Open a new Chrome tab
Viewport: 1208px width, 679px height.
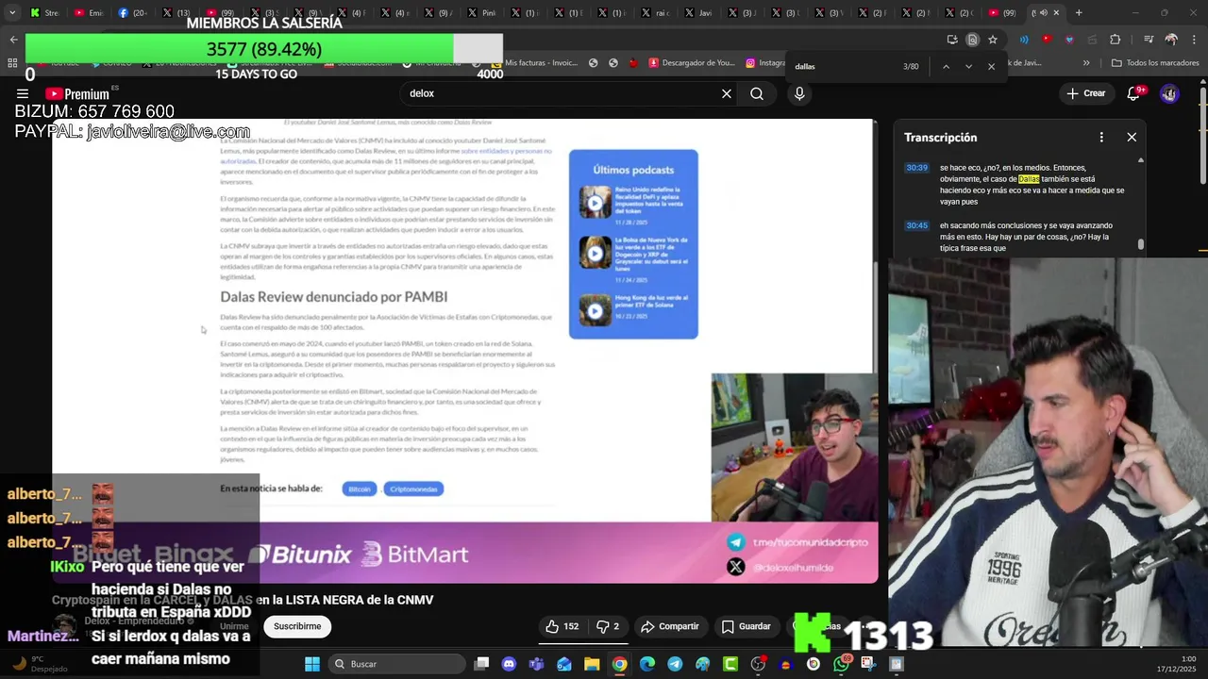(1079, 13)
